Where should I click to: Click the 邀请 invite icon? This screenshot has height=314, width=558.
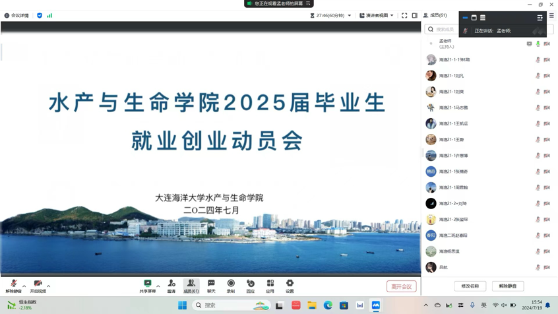[171, 286]
